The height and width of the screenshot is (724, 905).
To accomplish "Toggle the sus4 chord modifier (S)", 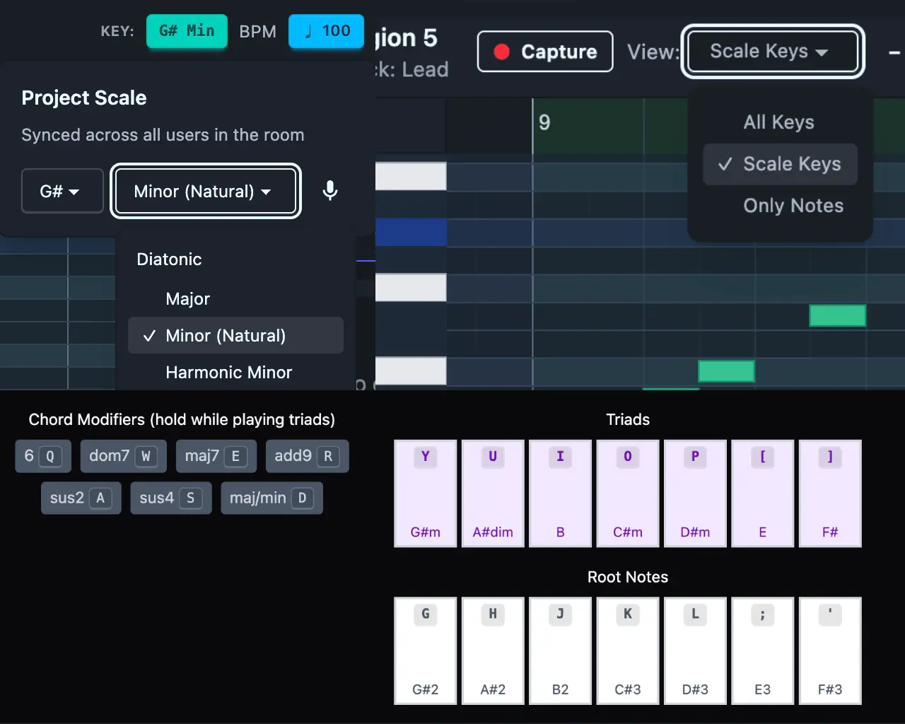I will (171, 498).
